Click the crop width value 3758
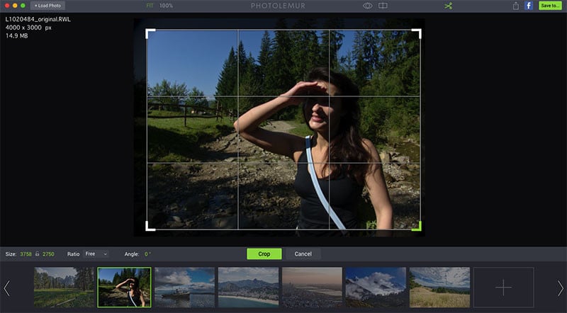The height and width of the screenshot is (313, 567). [26, 254]
